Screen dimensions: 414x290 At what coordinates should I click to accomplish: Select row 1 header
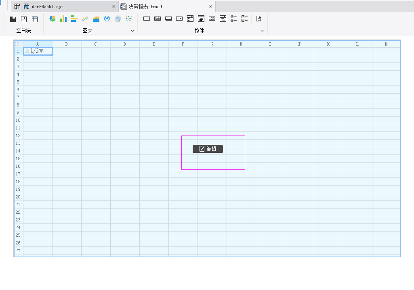(18, 51)
